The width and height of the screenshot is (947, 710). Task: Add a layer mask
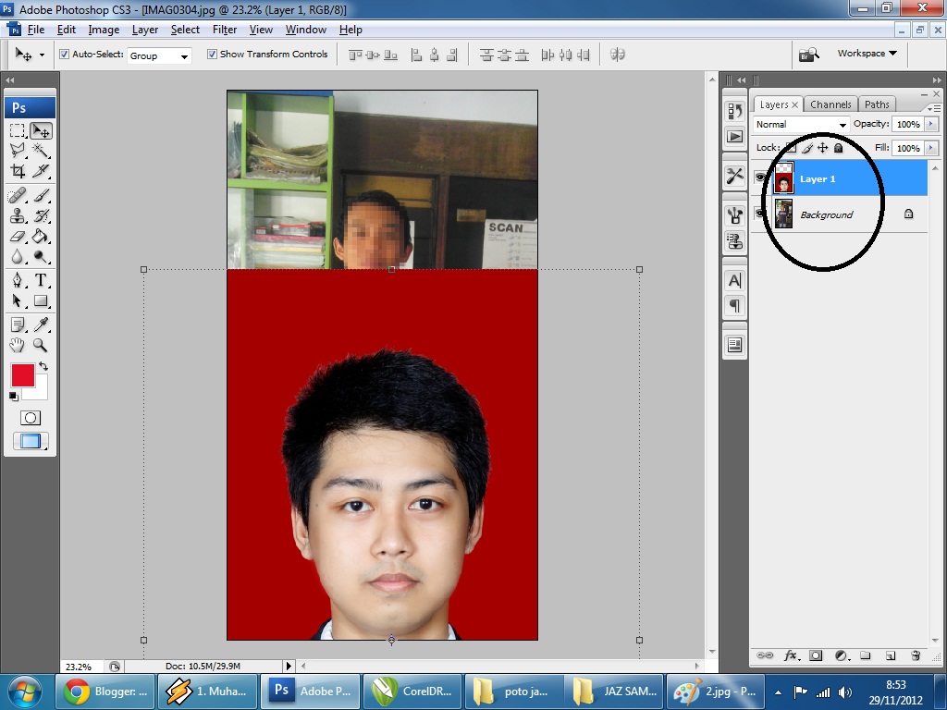point(816,655)
